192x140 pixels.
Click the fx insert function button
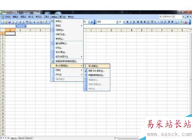point(25,27)
